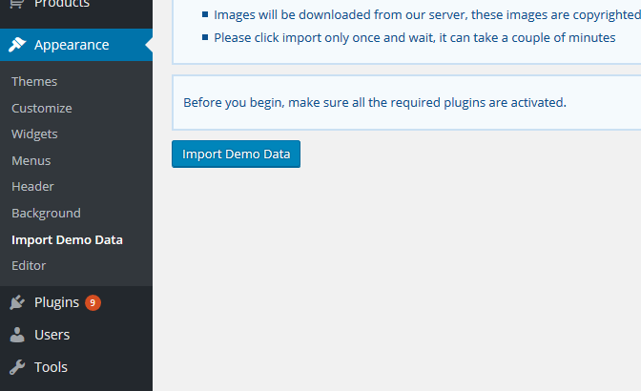Open the Plugins menu label

click(56, 302)
